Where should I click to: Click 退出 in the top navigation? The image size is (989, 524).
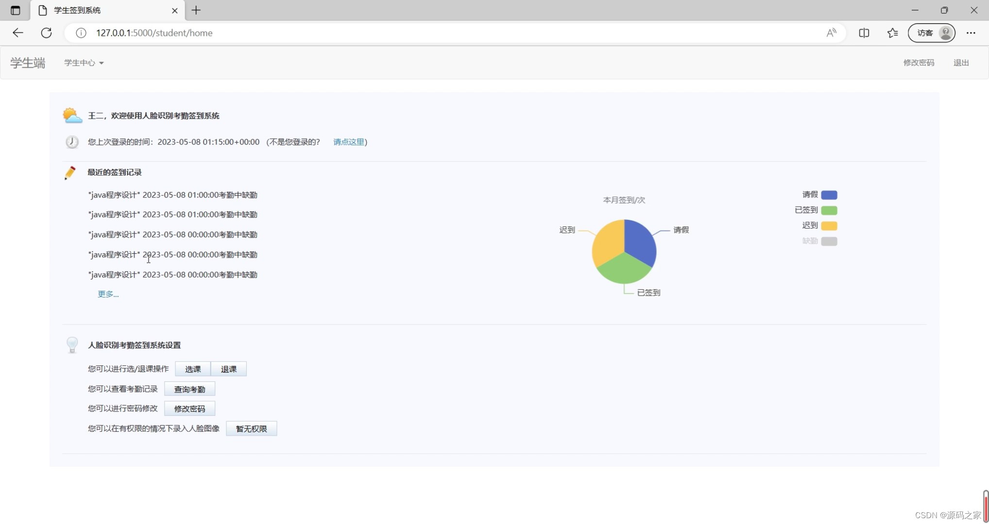tap(961, 63)
